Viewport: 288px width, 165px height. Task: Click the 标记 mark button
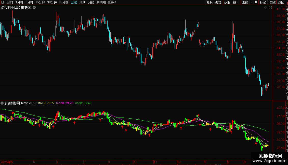point(263,2)
